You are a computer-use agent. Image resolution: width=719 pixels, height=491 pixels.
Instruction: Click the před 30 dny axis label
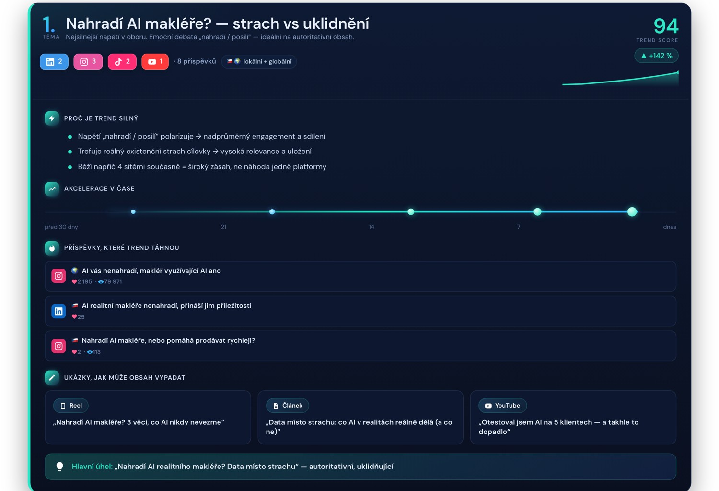[x=61, y=227]
